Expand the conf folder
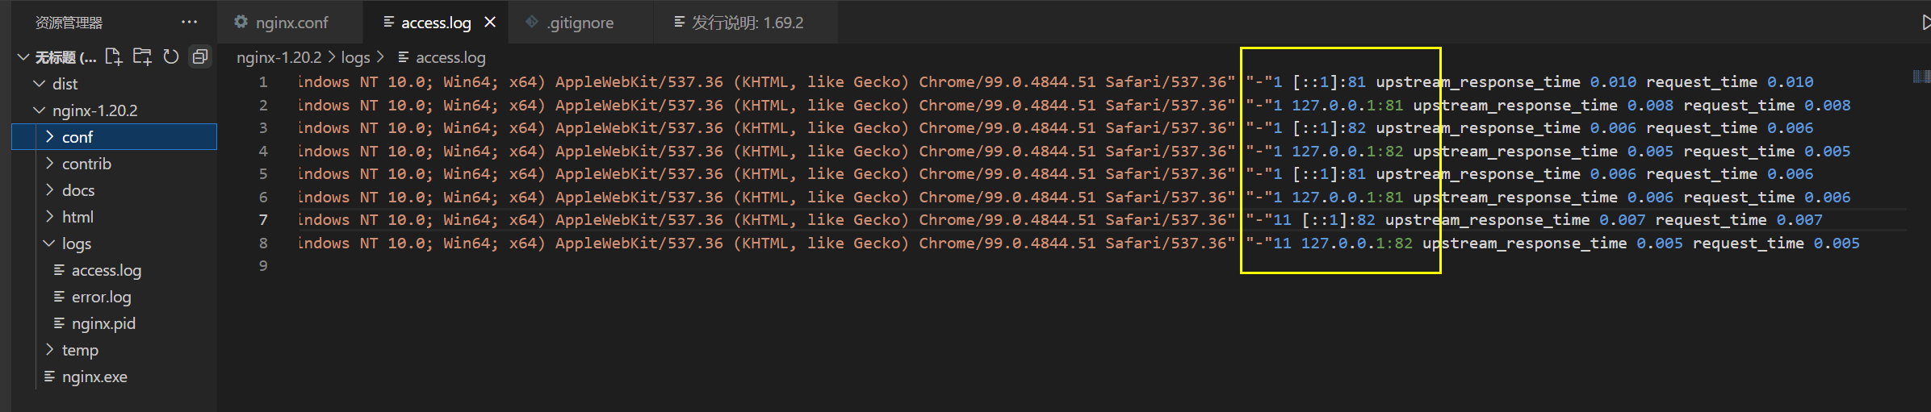Image resolution: width=1931 pixels, height=412 pixels. tap(50, 137)
